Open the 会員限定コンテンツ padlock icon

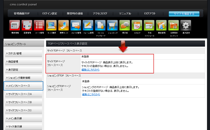coord(174,25)
